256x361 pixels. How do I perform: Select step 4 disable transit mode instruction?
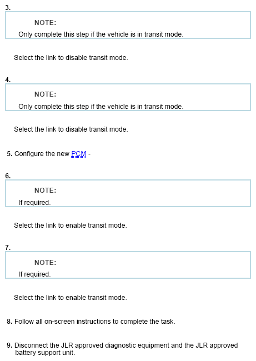(71, 129)
